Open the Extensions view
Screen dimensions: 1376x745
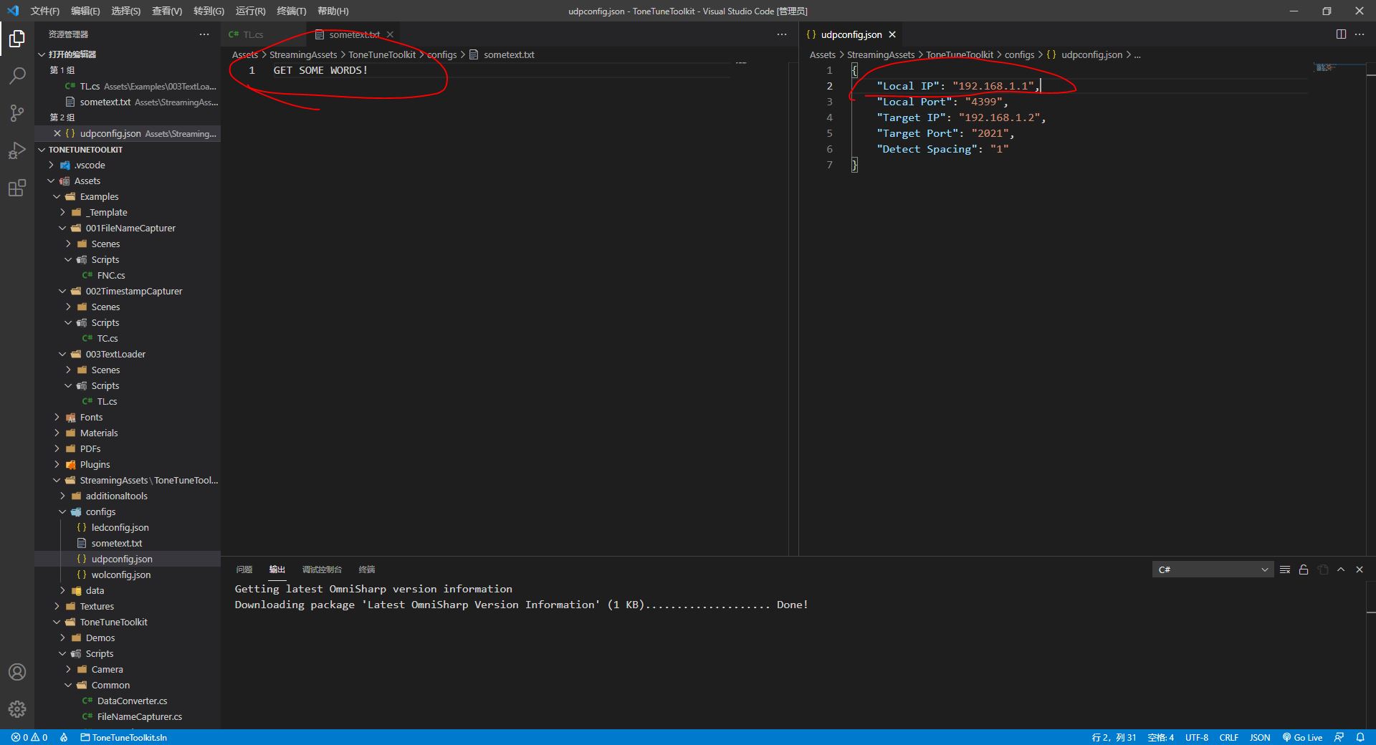click(x=17, y=188)
